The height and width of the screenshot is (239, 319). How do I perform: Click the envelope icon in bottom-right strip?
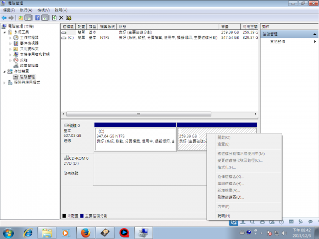click(x=291, y=222)
